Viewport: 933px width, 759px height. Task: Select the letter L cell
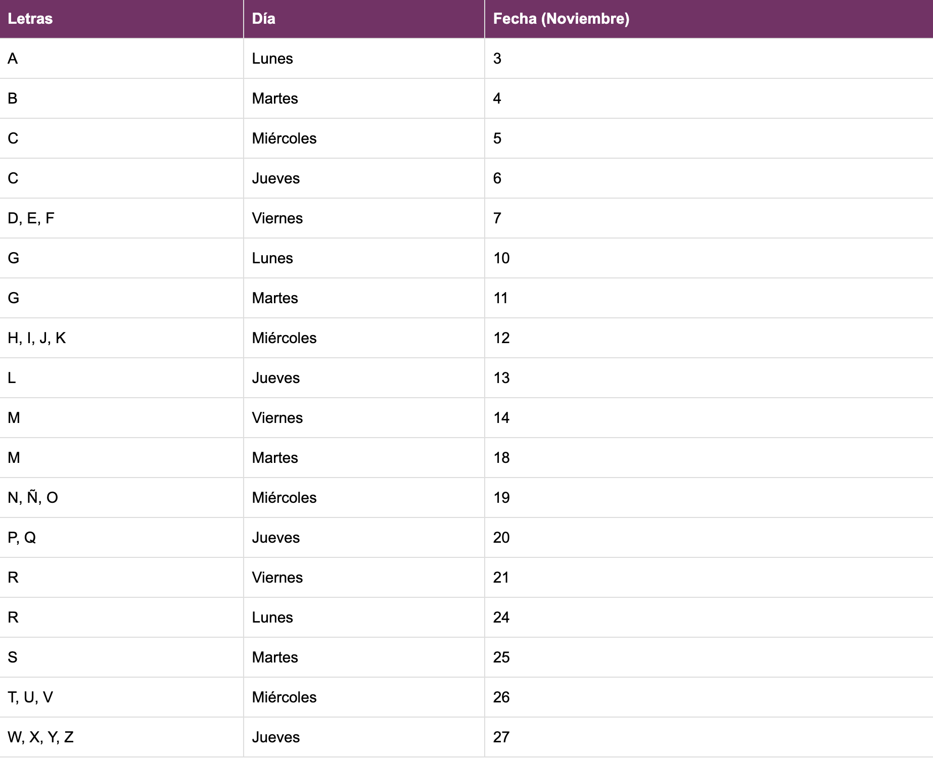pos(12,378)
